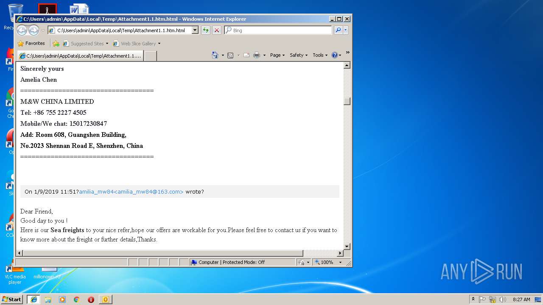Switch to Outlook taskbar button

coord(105,299)
